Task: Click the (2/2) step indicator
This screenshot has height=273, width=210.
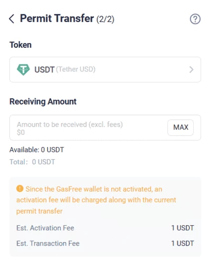Action: 105,19
